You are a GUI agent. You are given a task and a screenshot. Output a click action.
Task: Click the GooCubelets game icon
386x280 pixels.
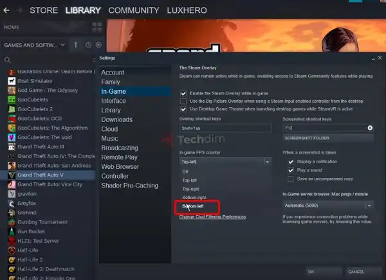coord(12,100)
